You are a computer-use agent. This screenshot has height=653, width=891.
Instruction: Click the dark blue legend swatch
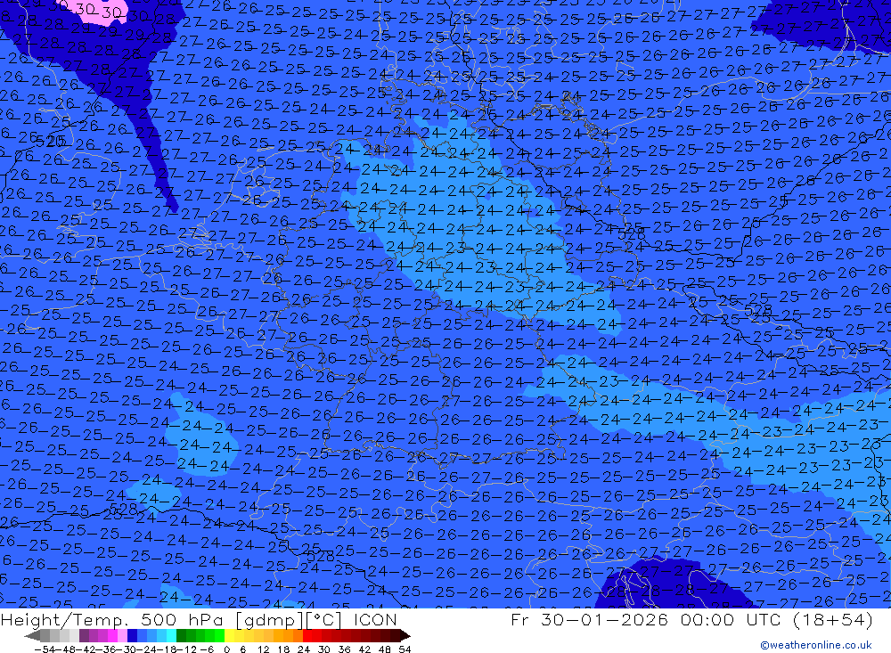[133, 635]
